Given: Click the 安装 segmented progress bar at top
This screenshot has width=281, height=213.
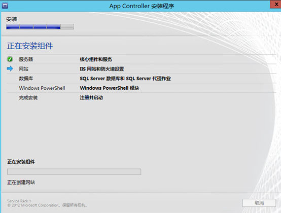Looking at the screenshot, I should point(40,27).
